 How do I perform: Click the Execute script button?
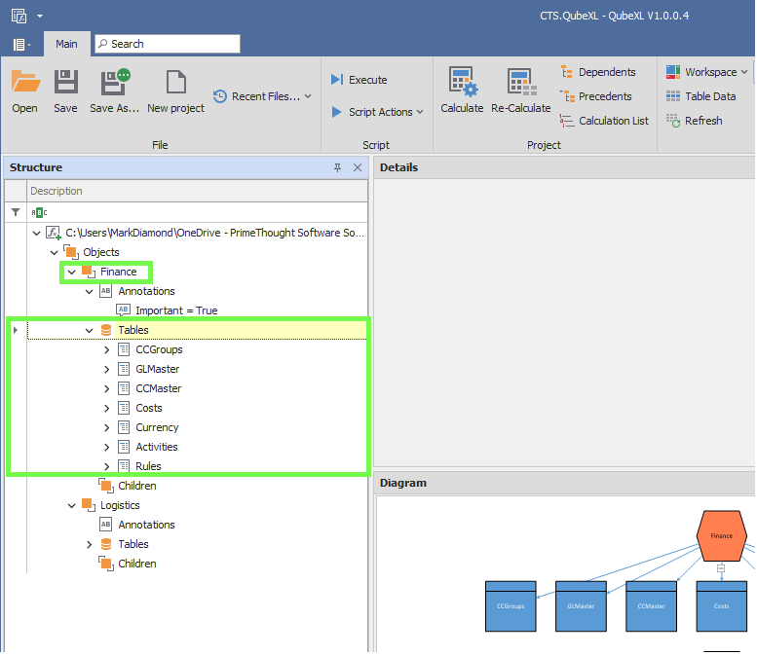(359, 80)
